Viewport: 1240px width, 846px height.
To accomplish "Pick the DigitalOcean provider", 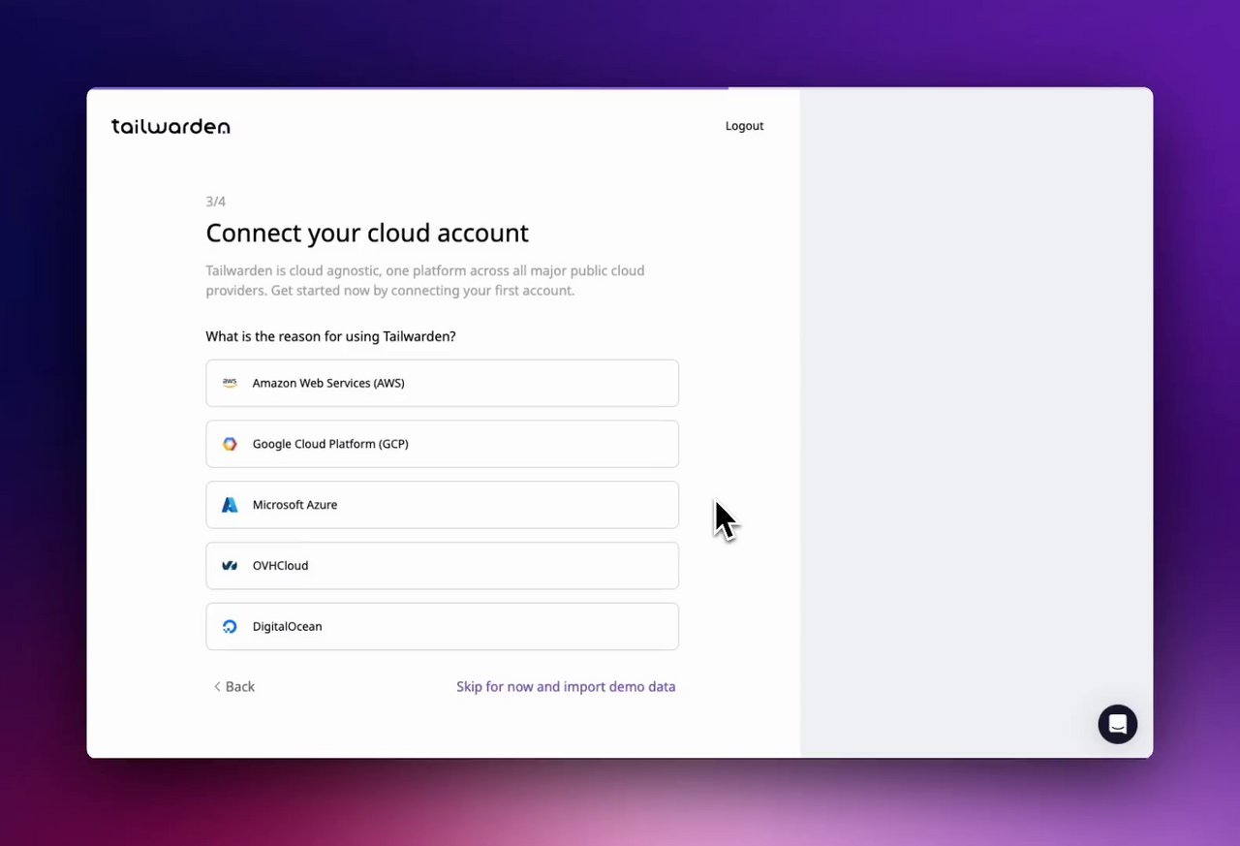I will [442, 627].
